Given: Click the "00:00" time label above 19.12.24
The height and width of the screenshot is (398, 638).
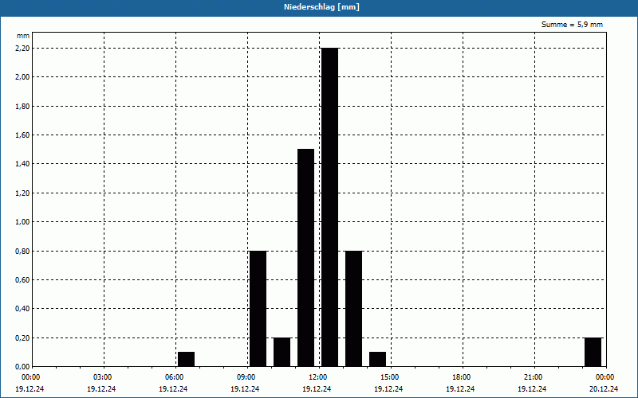Looking at the screenshot, I should (31, 377).
